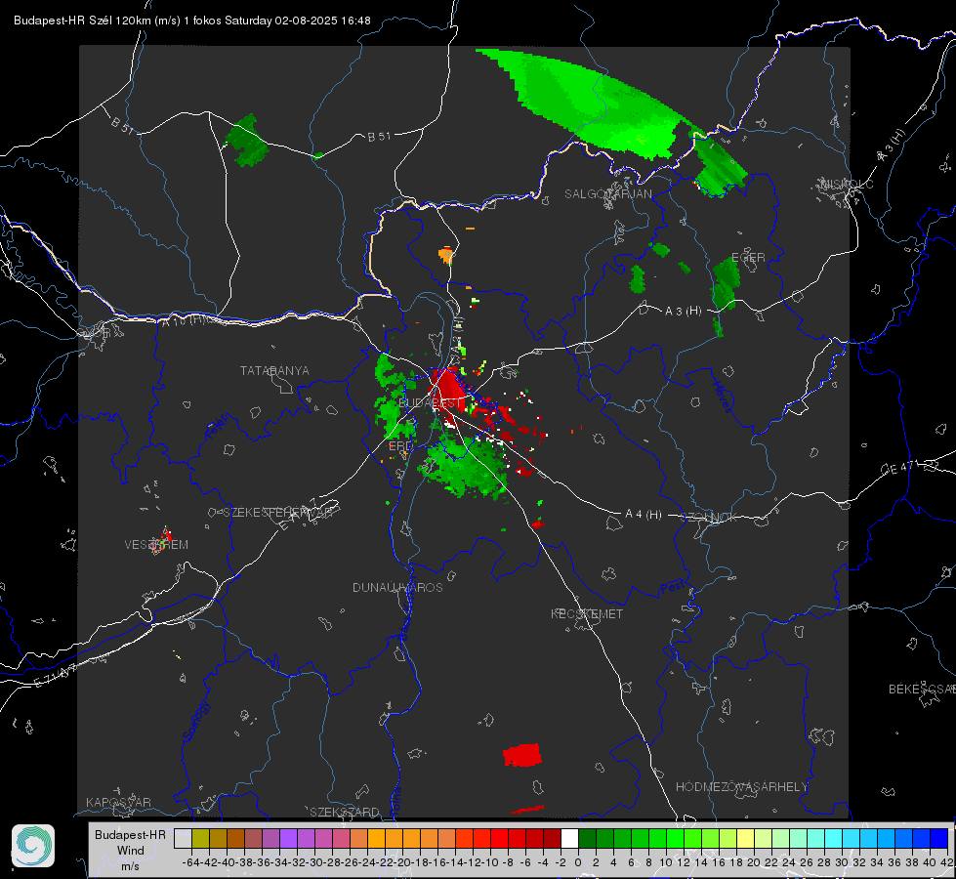This screenshot has height=879, width=956.
Task: Click the orange echo north of Budapest
Action: [446, 254]
